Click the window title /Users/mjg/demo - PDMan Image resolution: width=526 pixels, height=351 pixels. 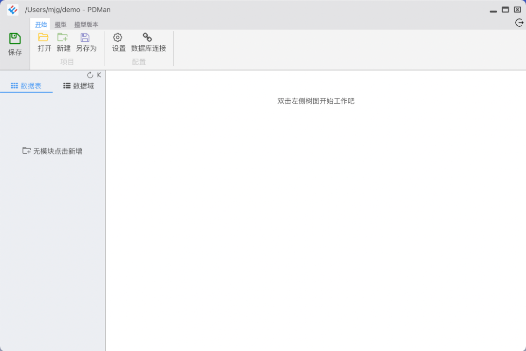click(68, 10)
